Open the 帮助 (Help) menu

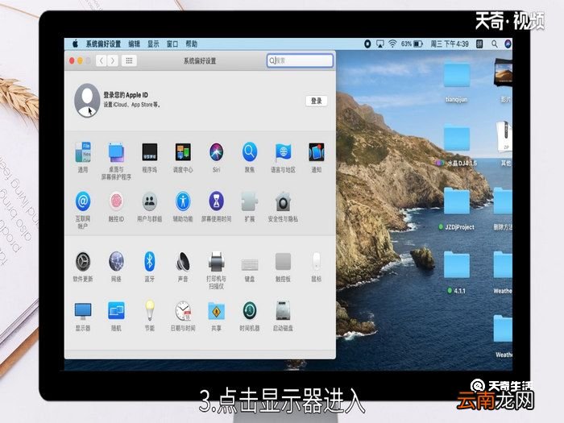(191, 44)
